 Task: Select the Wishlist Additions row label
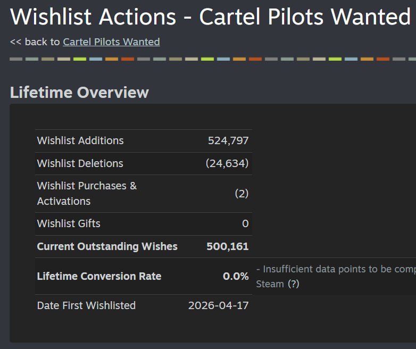pos(80,140)
